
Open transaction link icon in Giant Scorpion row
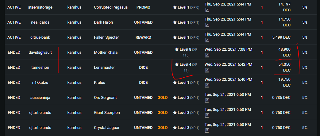coord(207,115)
